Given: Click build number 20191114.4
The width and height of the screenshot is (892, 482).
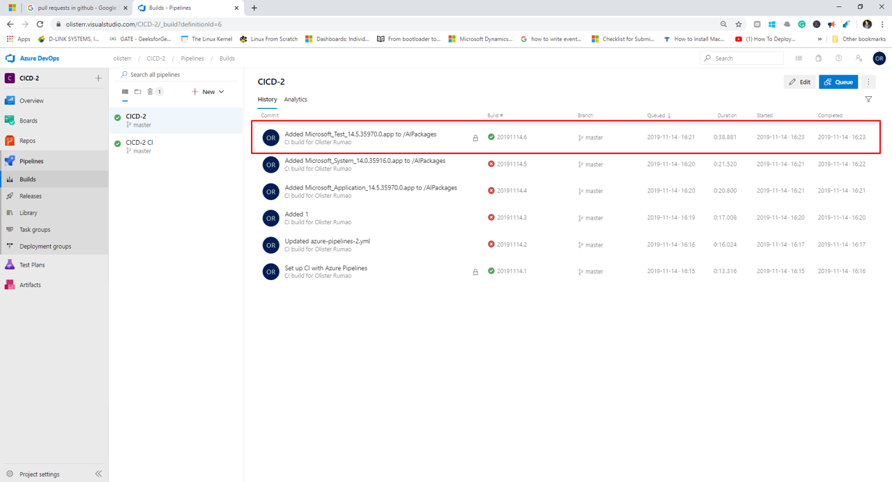Looking at the screenshot, I should point(512,191).
